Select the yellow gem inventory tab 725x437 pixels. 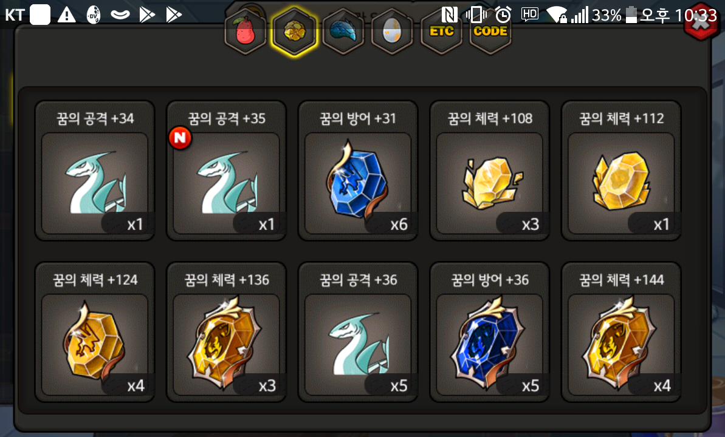point(295,32)
